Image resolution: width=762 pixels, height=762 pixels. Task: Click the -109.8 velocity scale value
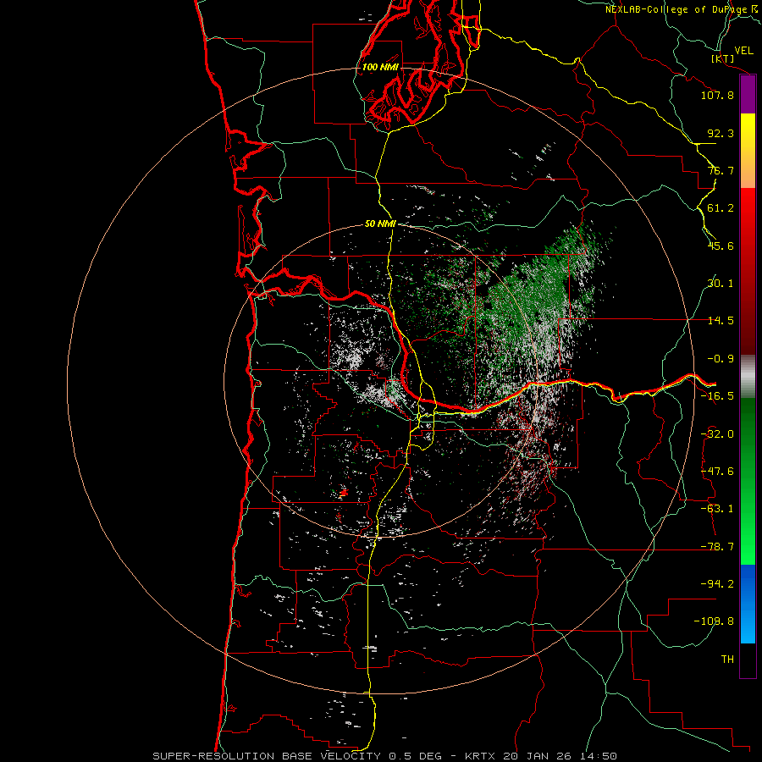(x=714, y=621)
